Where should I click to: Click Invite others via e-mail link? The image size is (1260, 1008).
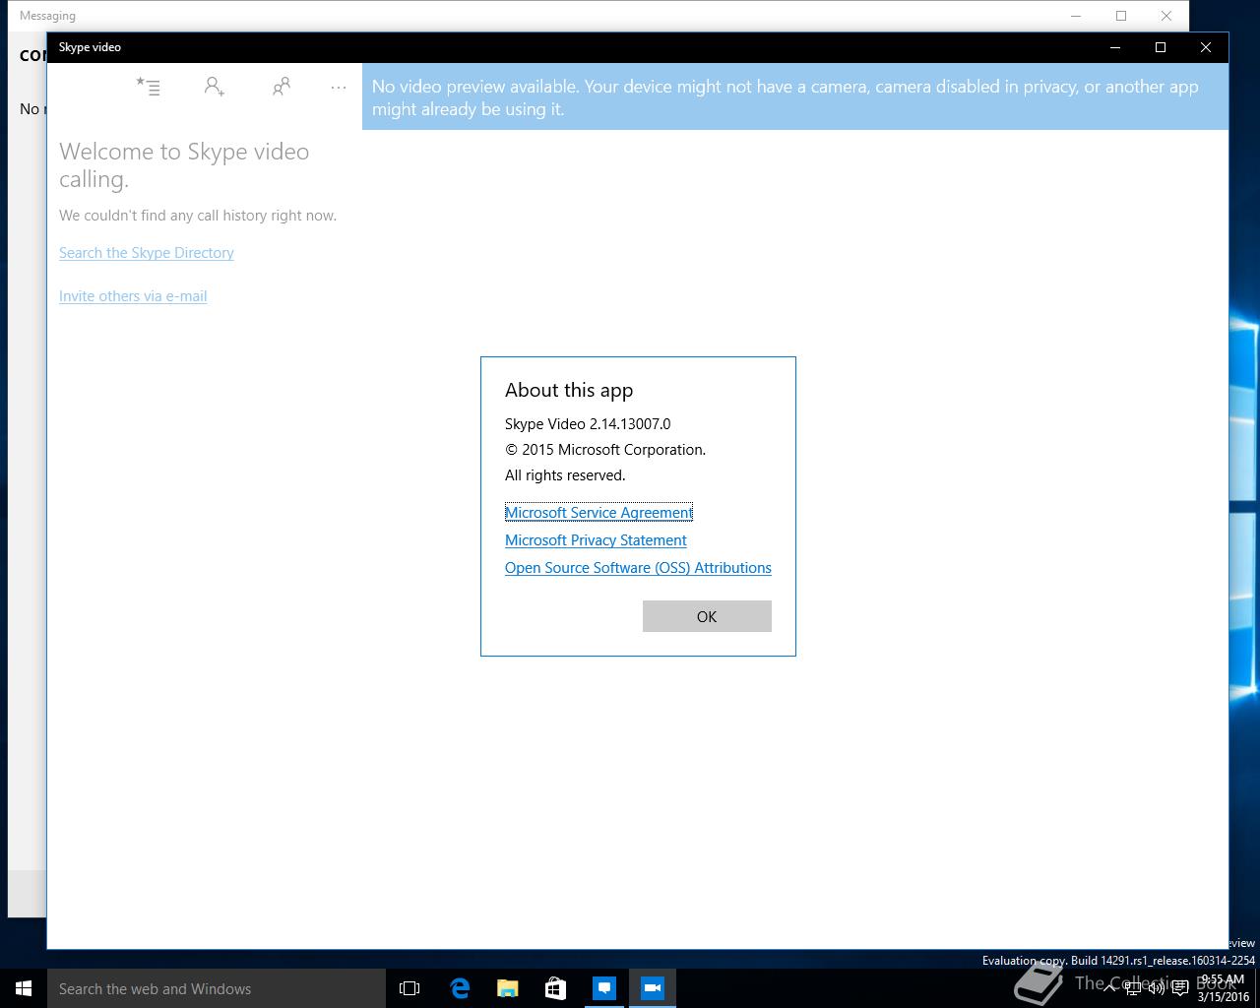tap(133, 296)
